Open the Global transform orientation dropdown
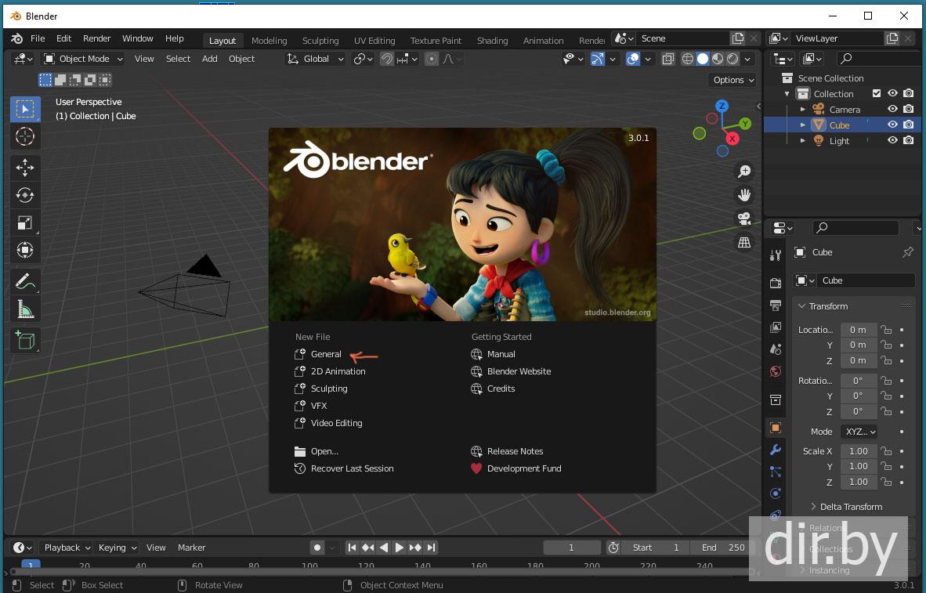 [316, 59]
